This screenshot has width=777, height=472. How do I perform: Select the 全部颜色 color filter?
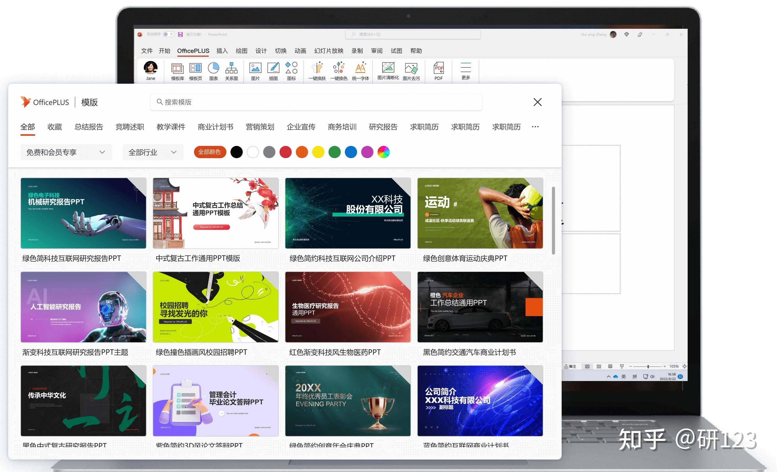click(x=210, y=152)
